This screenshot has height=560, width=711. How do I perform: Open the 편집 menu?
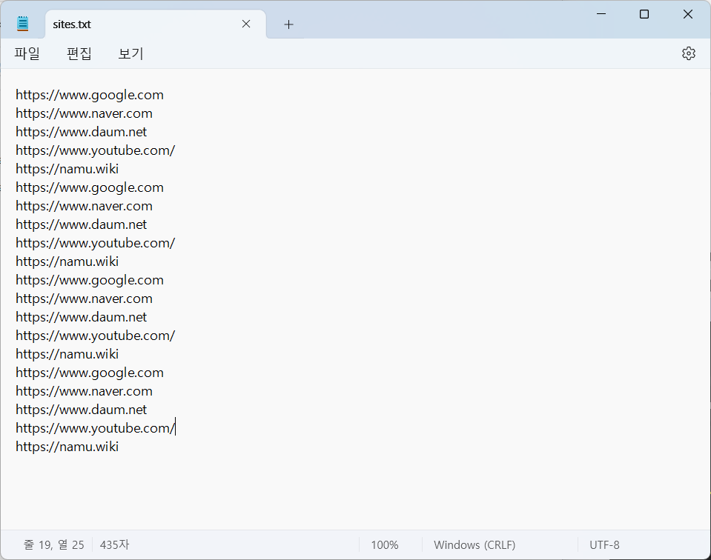pyautogui.click(x=79, y=53)
